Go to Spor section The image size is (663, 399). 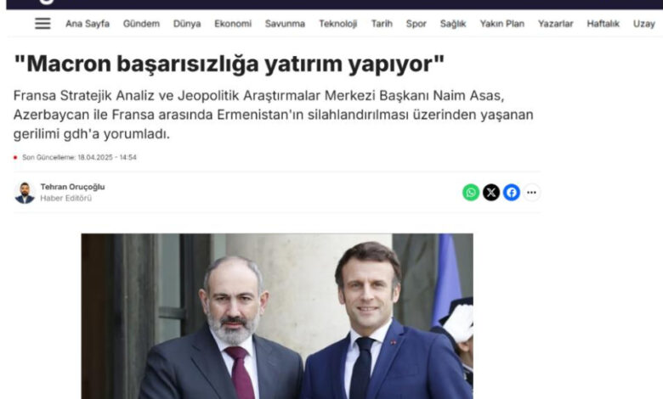416,24
